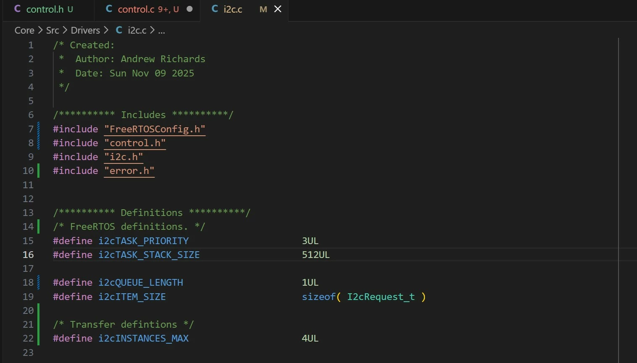Viewport: 637px width, 363px height.
Task: Open the Src breadcrumb folder
Action: point(52,30)
